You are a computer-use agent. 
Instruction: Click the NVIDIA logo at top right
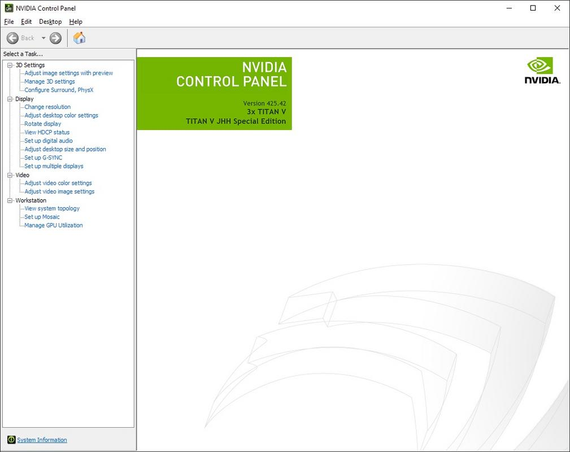click(x=542, y=70)
